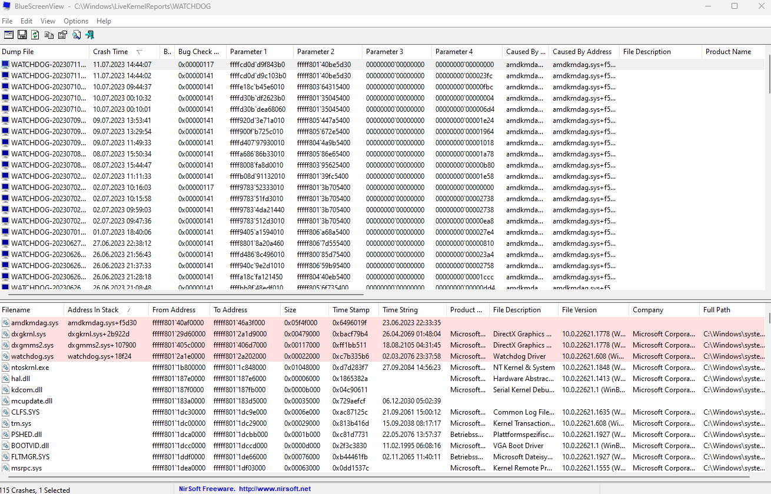This screenshot has width=771, height=494.
Task: Sort by the Crash Time column header
Action: tap(124, 52)
